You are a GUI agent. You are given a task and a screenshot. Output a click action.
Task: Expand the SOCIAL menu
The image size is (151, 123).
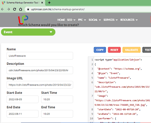click(x=95, y=20)
